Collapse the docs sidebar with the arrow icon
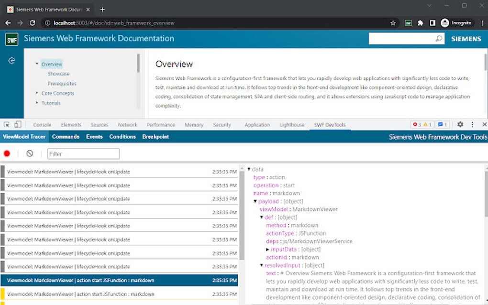 point(11,60)
